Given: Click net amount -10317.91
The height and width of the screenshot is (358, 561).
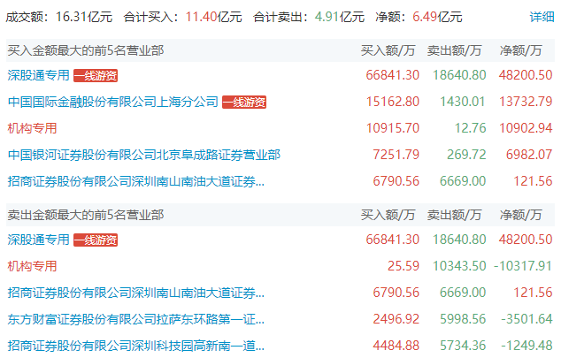Looking at the screenshot, I should pyautogui.click(x=523, y=266).
